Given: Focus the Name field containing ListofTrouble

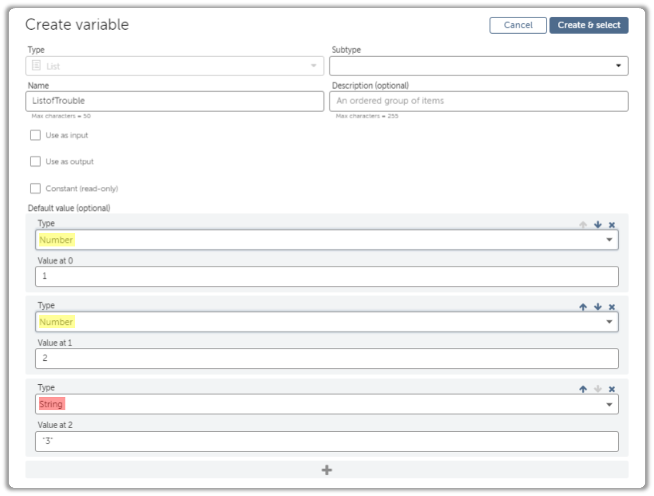Looking at the screenshot, I should (x=175, y=101).
